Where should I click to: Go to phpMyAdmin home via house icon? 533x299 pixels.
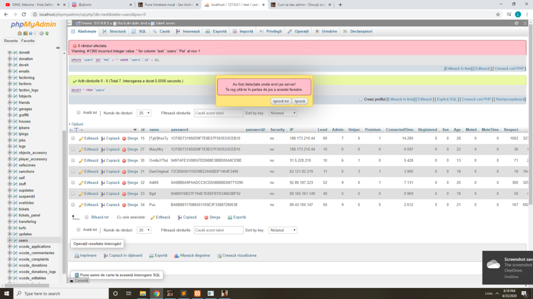point(20,34)
